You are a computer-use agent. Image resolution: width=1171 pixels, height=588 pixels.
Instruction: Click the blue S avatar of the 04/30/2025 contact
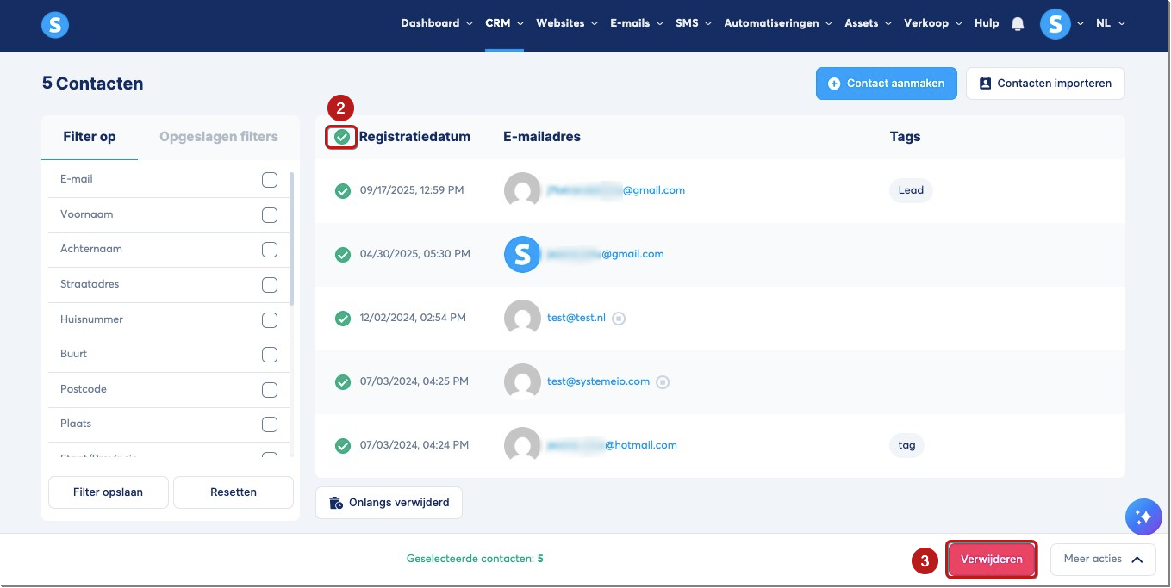tap(522, 255)
